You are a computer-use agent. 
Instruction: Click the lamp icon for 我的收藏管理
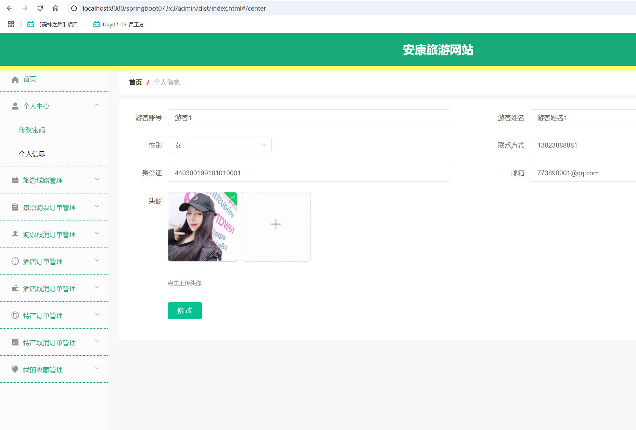tap(15, 369)
